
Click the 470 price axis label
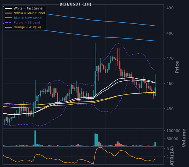point(170,59)
